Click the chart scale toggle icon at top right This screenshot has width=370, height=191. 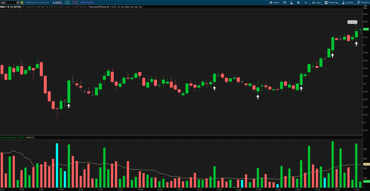coord(366,7)
